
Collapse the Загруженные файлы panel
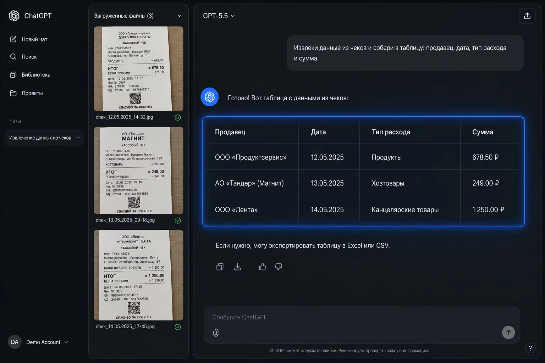click(180, 16)
